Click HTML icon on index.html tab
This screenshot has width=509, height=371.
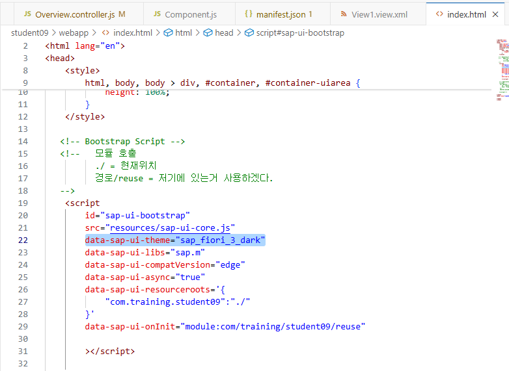439,14
